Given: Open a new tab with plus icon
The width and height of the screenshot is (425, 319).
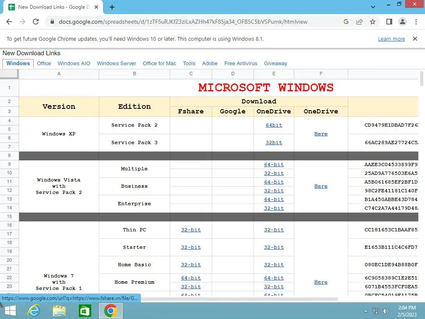Looking at the screenshot, I should 112,7.
